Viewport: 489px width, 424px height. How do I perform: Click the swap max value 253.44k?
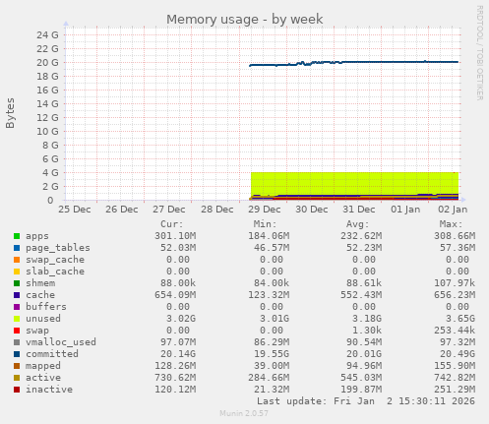click(x=455, y=331)
